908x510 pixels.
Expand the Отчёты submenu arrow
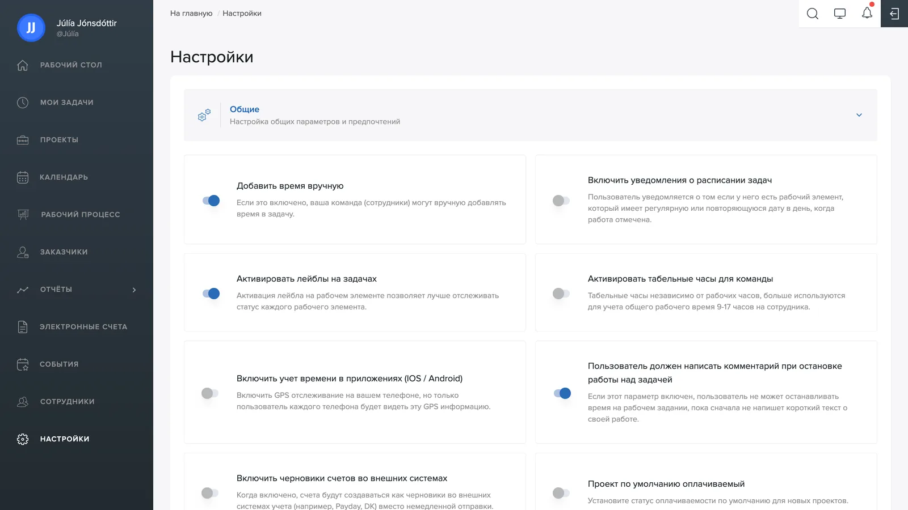[x=134, y=290]
